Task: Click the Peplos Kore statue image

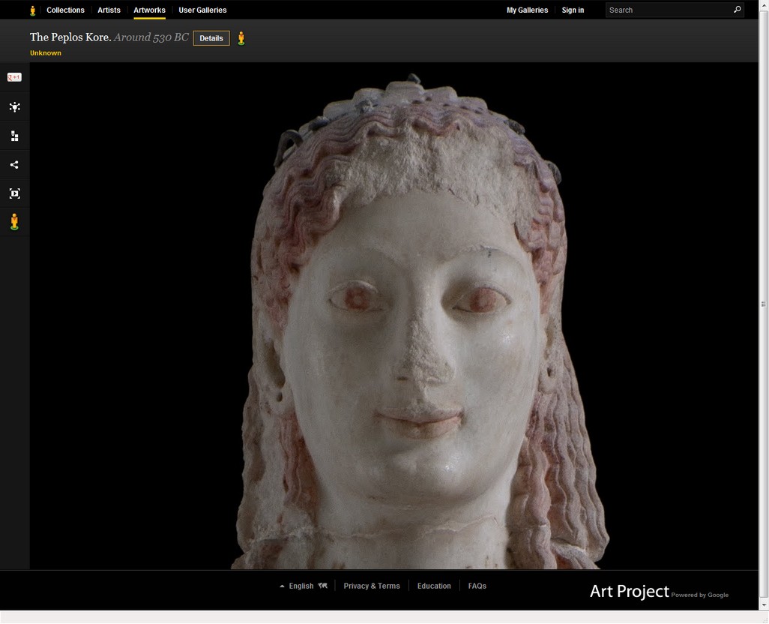Action: 419,321
